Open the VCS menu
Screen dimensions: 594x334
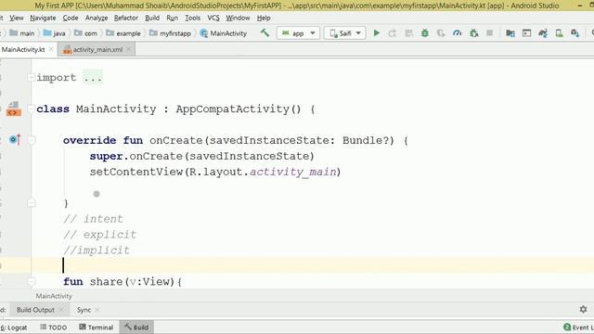coord(213,18)
